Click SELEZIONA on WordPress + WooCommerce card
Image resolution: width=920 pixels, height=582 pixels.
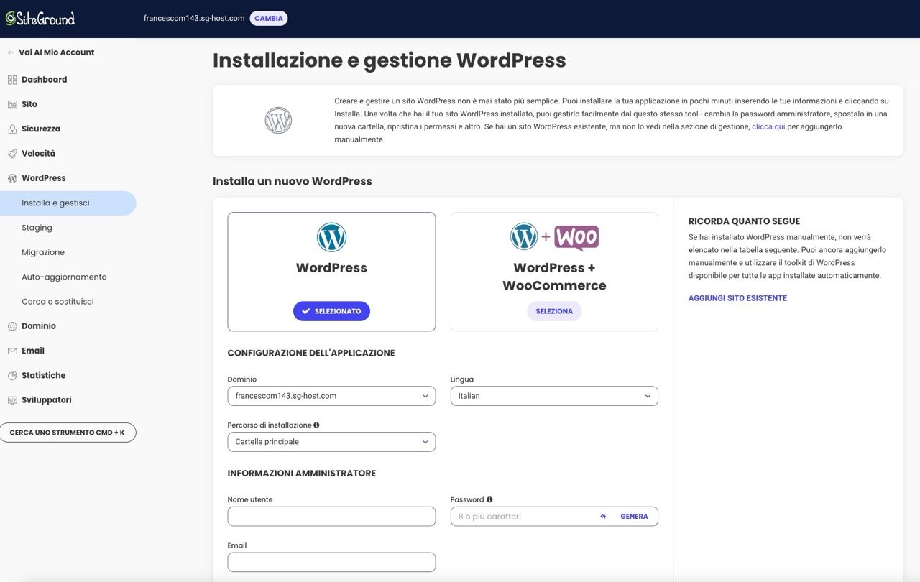point(554,311)
